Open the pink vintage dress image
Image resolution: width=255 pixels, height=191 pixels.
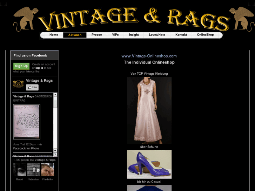point(149,110)
